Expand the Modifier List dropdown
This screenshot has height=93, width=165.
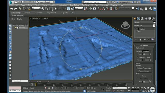(144, 26)
